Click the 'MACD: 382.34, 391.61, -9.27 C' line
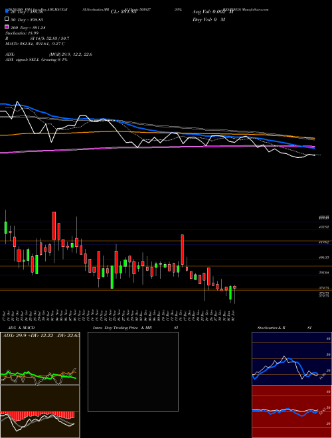The width and height of the screenshot is (332, 438). tap(35, 44)
